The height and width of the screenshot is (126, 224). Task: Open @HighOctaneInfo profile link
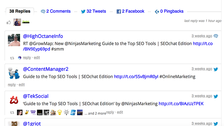click(x=43, y=36)
